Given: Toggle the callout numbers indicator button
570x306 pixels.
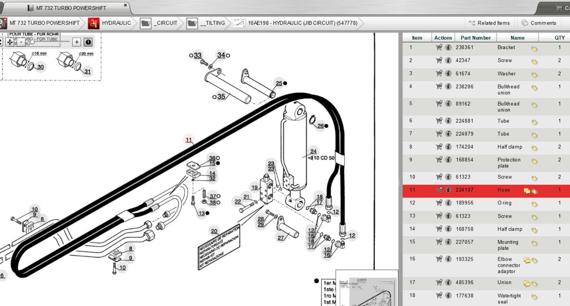Looking at the screenshot, I should tap(88, 42).
